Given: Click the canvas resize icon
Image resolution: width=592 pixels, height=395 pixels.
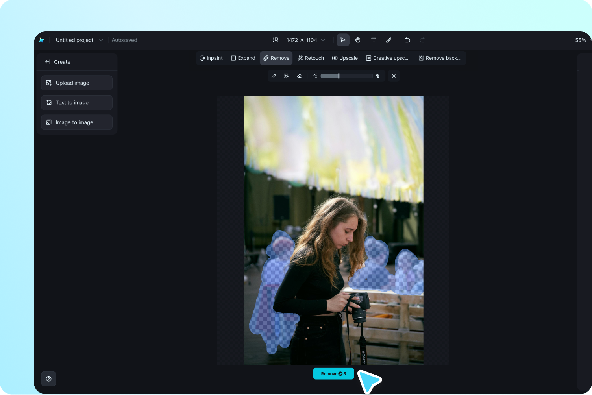Looking at the screenshot, I should (x=276, y=40).
